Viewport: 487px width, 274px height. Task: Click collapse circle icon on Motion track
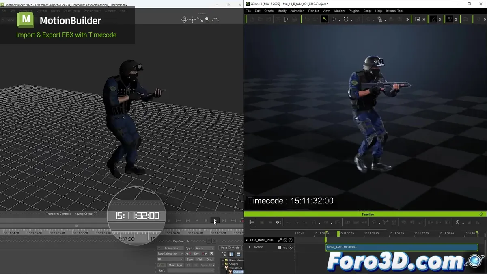[x=285, y=247]
